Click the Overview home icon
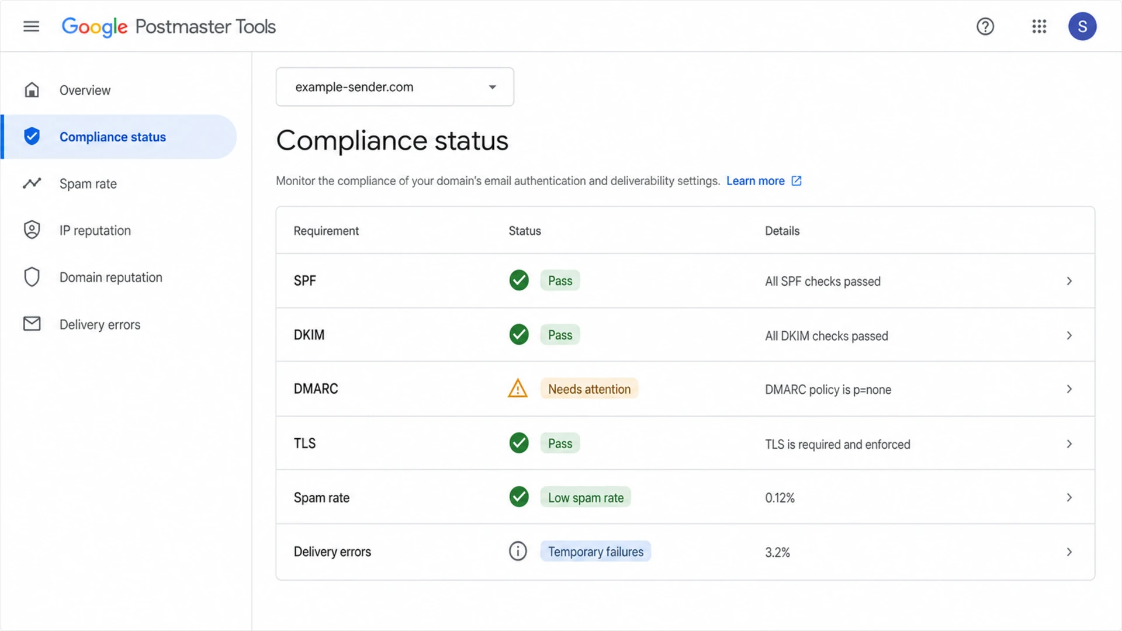1122x631 pixels. tap(32, 90)
